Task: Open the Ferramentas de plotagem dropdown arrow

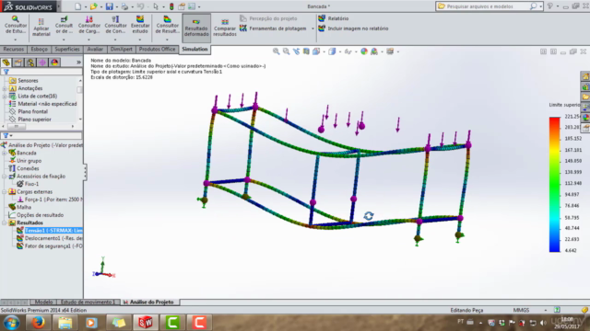Action: [x=313, y=29]
